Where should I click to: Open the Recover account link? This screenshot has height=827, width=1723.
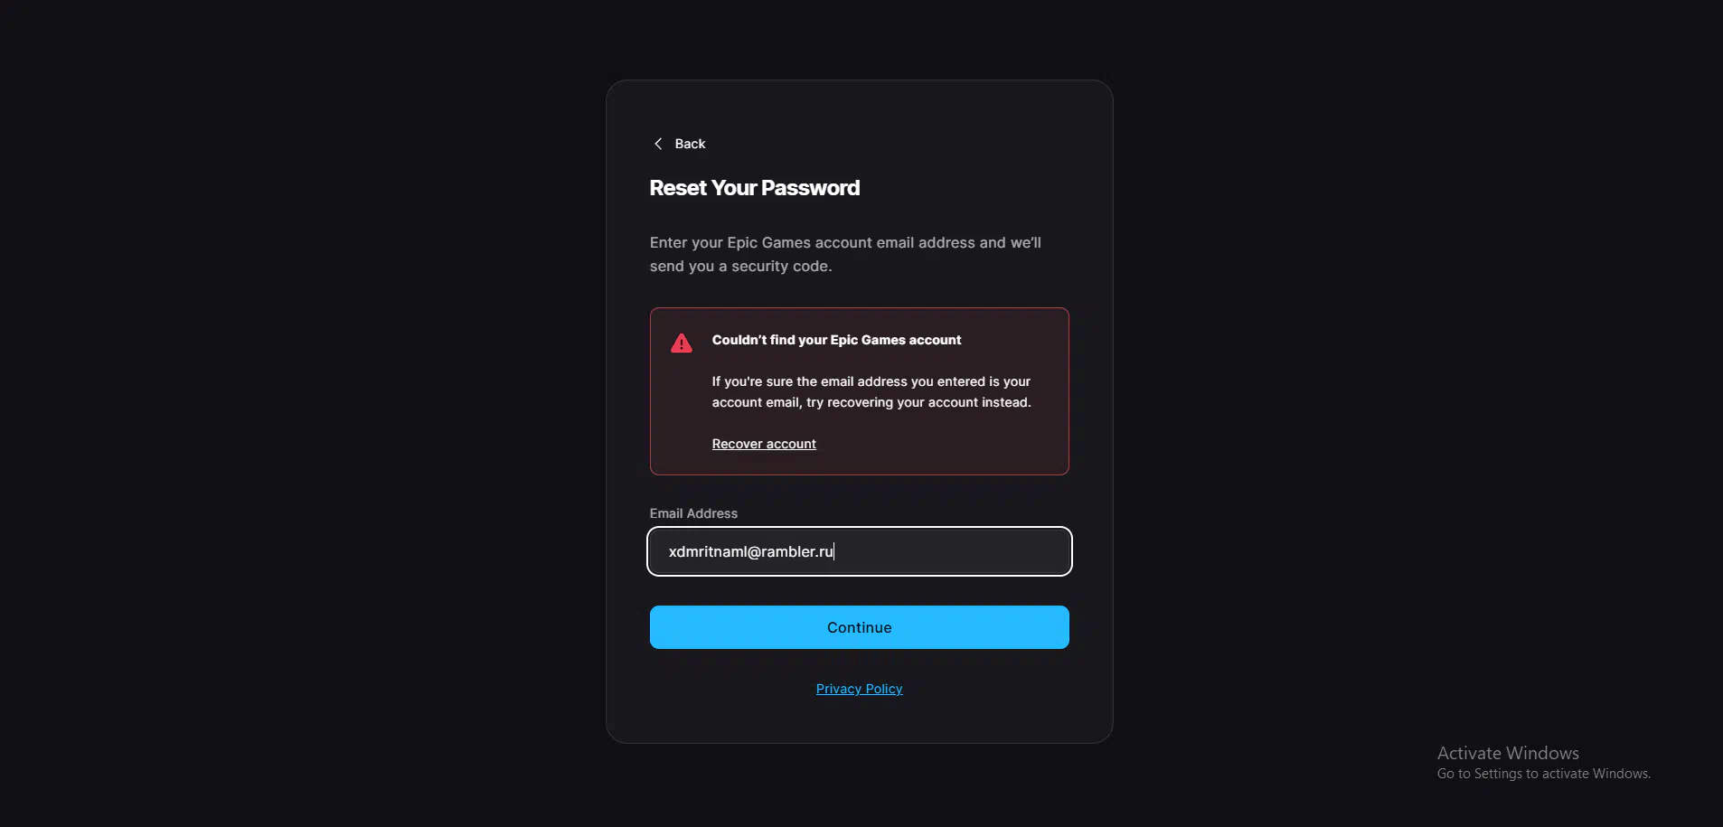pyautogui.click(x=764, y=444)
